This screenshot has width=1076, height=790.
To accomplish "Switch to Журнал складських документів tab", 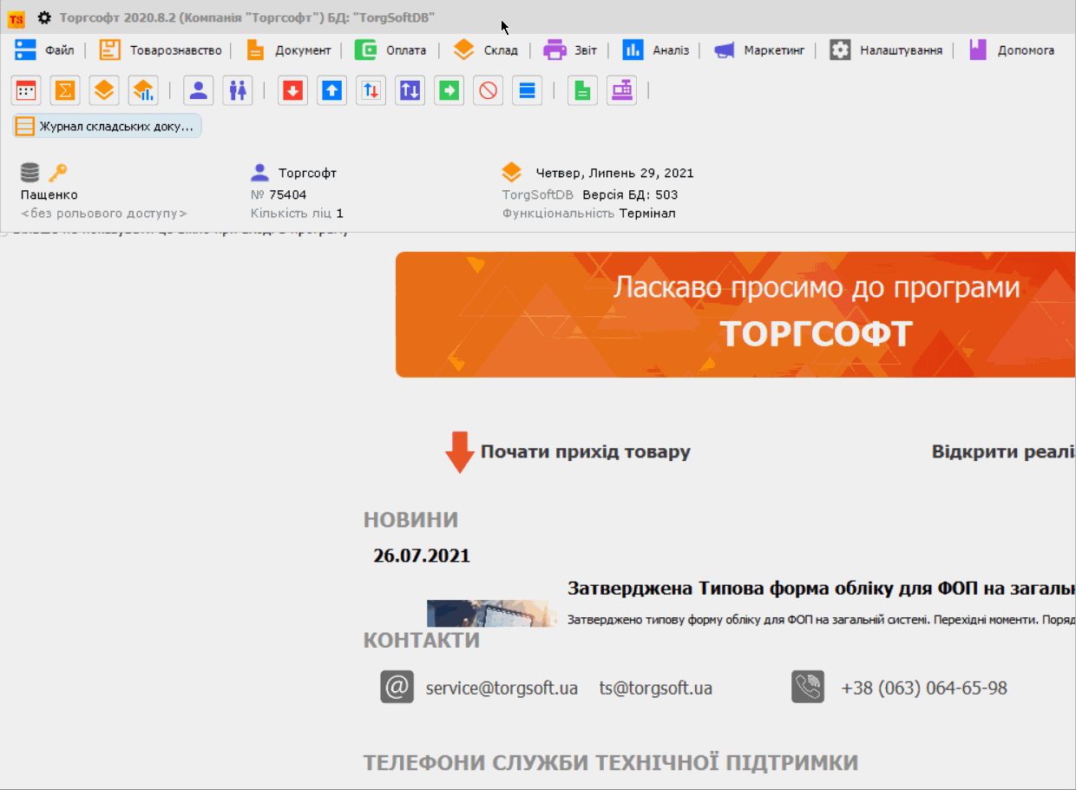I will (x=108, y=127).
